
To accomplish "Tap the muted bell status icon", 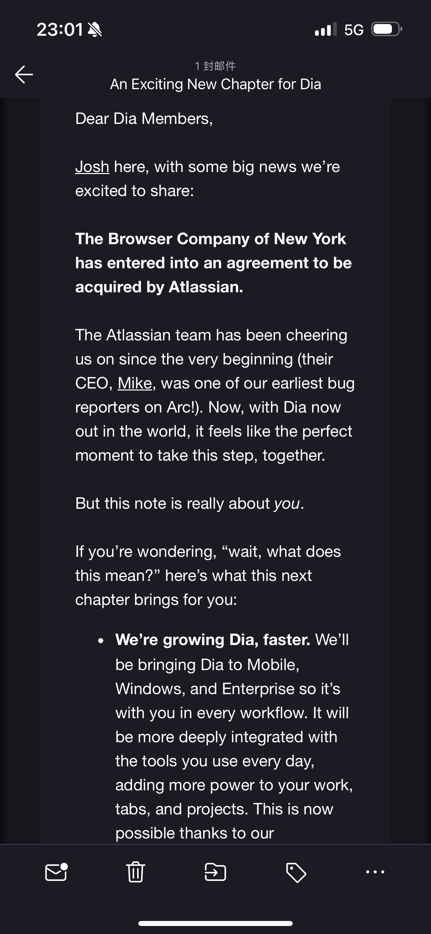I will point(95,29).
